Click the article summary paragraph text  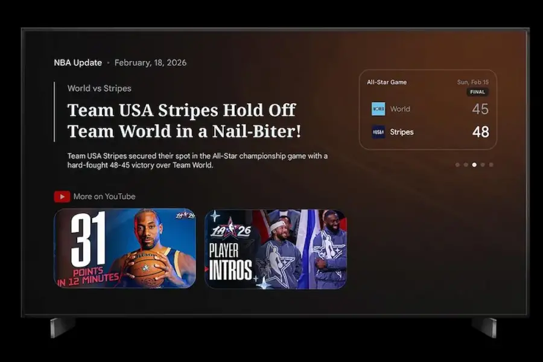pos(197,160)
